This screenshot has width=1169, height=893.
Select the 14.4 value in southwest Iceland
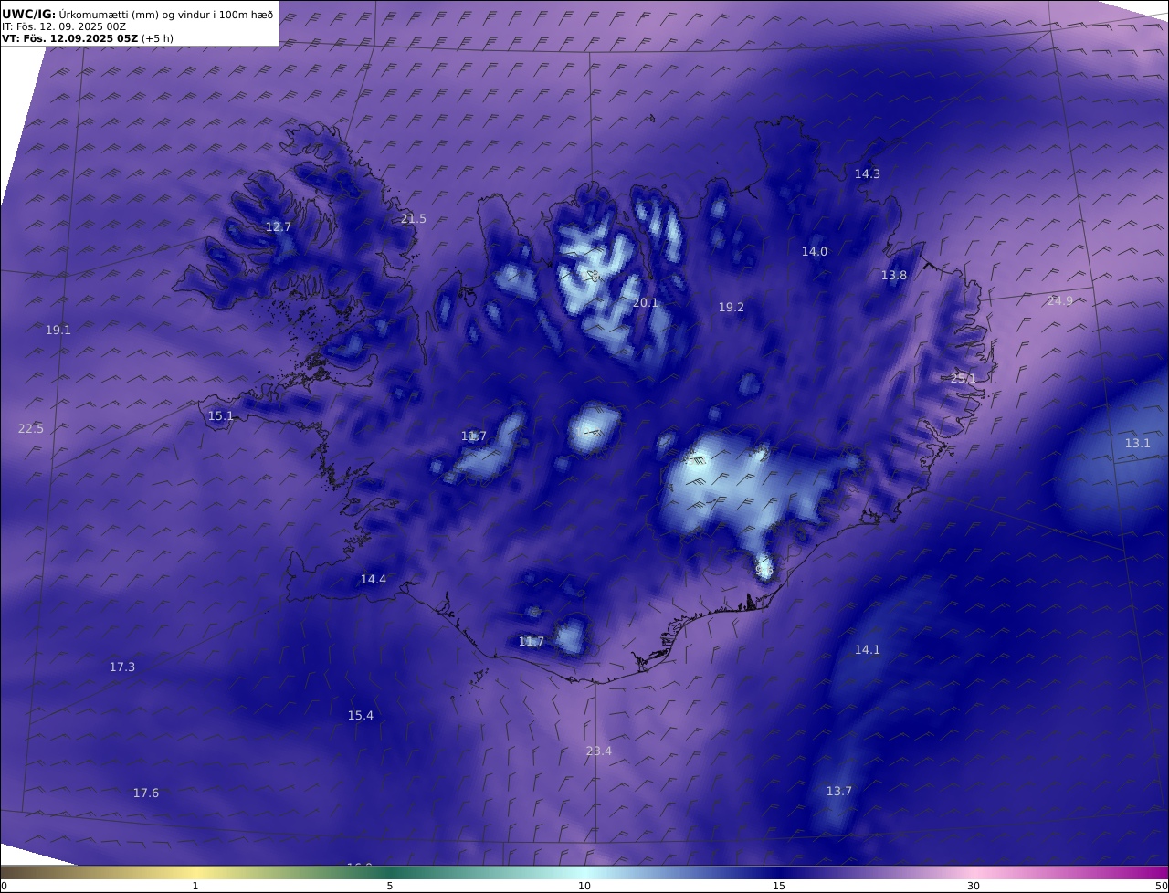374,579
